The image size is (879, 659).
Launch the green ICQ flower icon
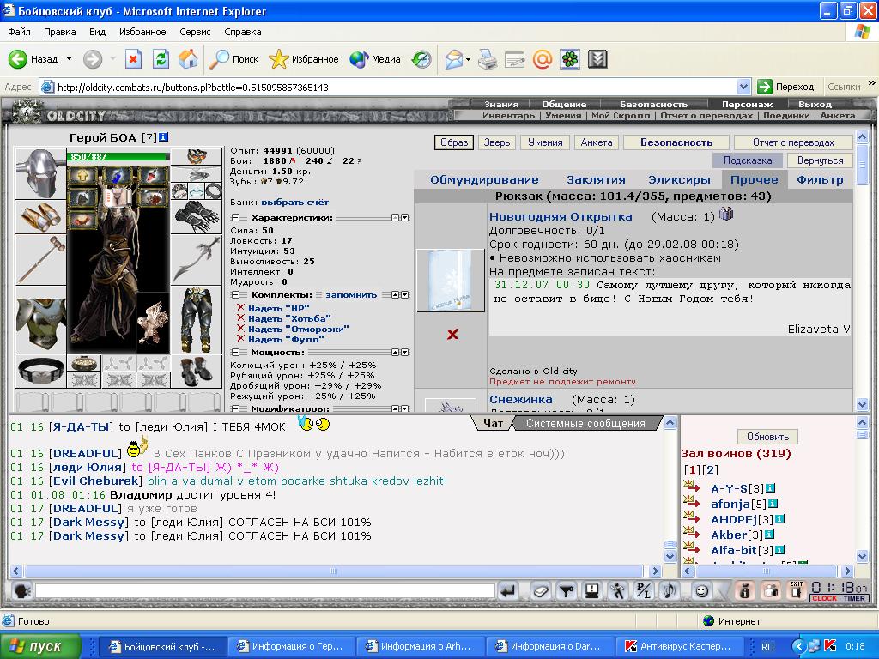click(x=570, y=59)
